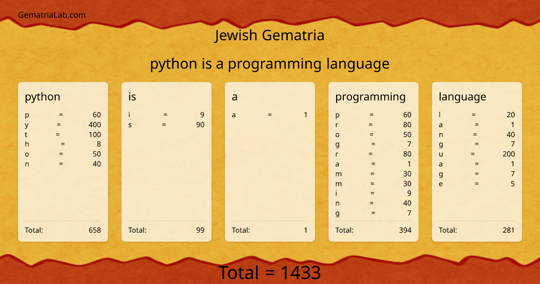
Task: Click the letter 'p' equals 60 row
Action: tap(63, 115)
